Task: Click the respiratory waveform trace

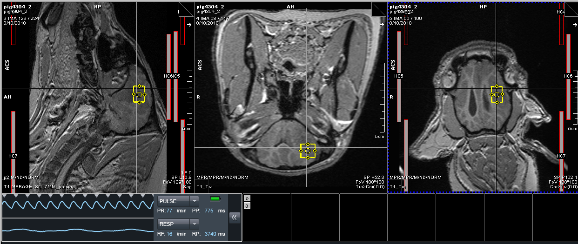Action: (78, 230)
